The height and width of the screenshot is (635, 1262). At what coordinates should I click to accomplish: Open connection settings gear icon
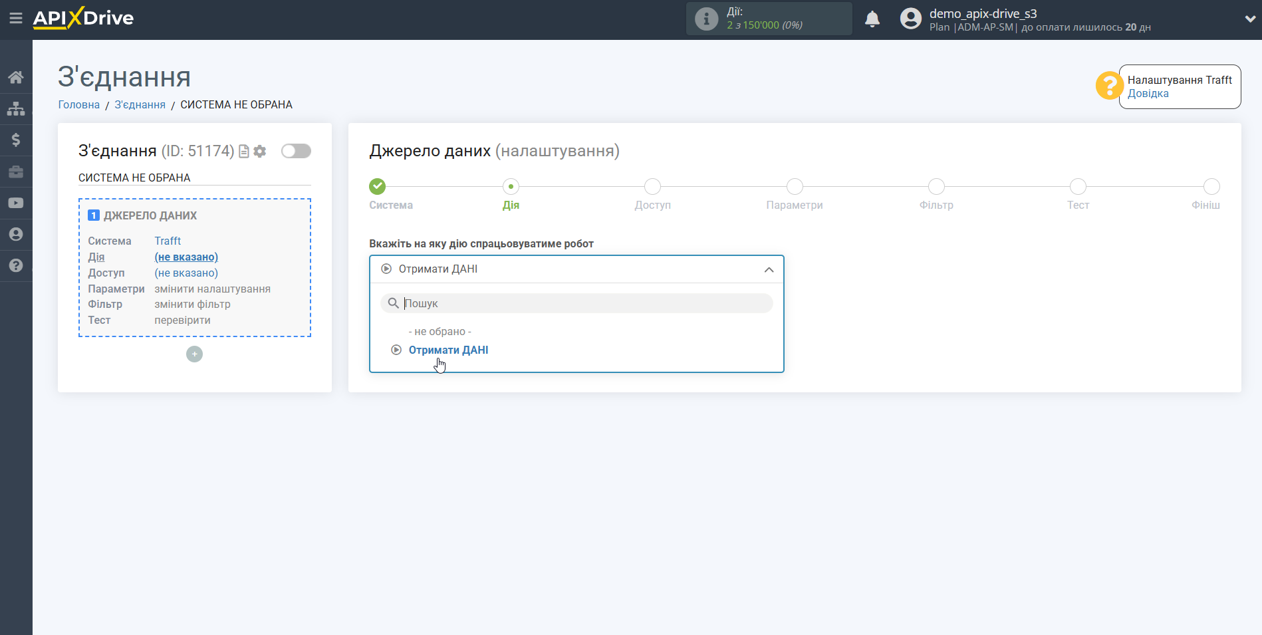tap(260, 152)
